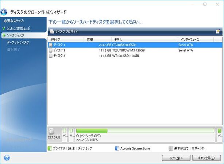Select the ディスク 3 row
This screenshot has width=224, height=164.
(135, 56)
